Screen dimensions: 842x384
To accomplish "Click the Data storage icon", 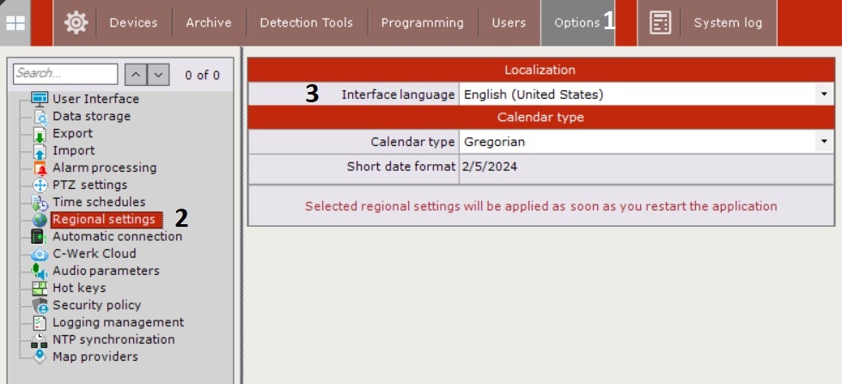I will click(x=40, y=116).
